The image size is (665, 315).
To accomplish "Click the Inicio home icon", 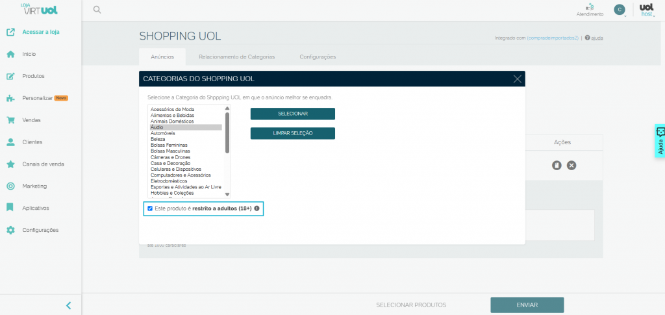I will point(10,54).
